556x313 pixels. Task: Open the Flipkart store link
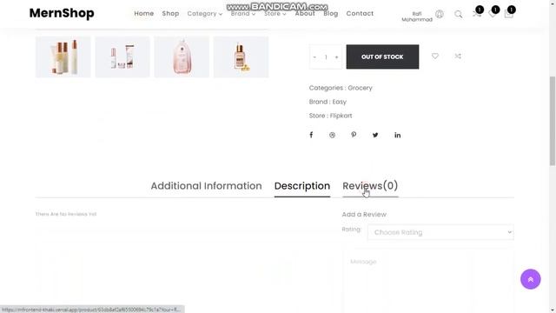tap(341, 116)
